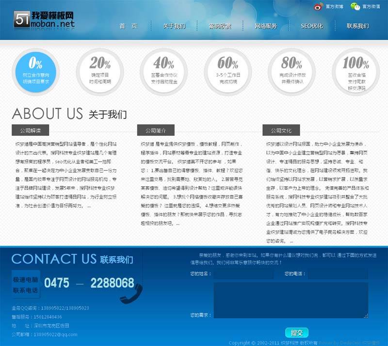Click the telephone handset icon

(131, 293)
